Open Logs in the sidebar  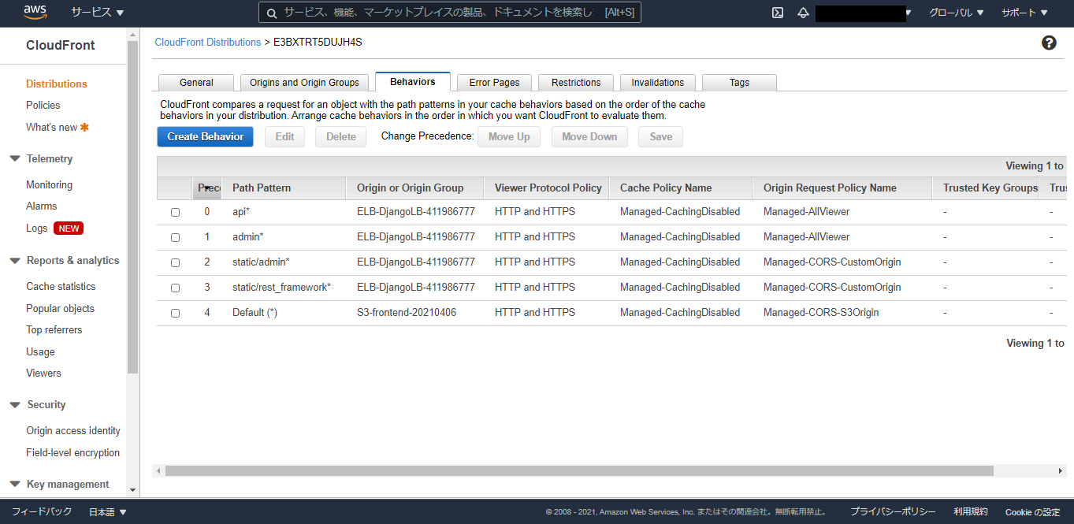point(37,228)
